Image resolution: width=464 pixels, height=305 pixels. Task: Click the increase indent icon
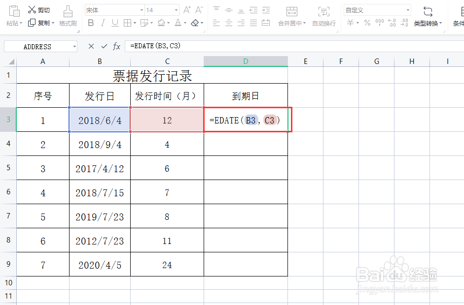[x=266, y=10]
